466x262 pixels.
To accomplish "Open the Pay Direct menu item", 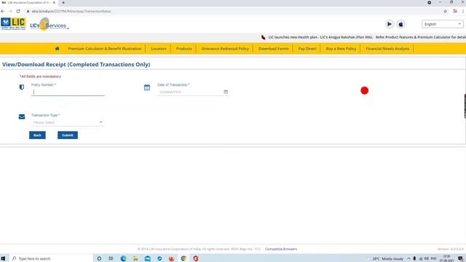I will pyautogui.click(x=307, y=49).
